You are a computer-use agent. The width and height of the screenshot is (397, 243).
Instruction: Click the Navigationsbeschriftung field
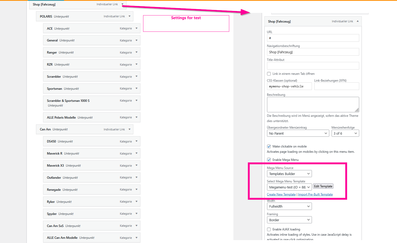click(x=313, y=52)
